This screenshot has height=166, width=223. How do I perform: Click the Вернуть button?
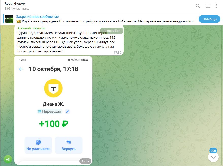(x=69, y=145)
